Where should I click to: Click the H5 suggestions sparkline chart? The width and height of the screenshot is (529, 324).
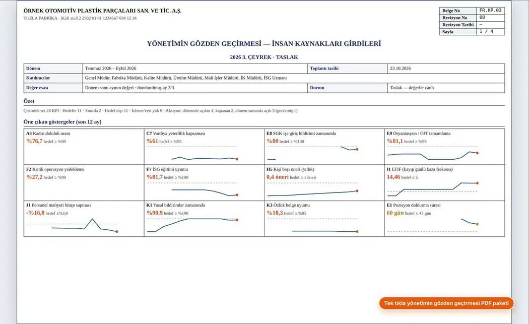coord(313,189)
